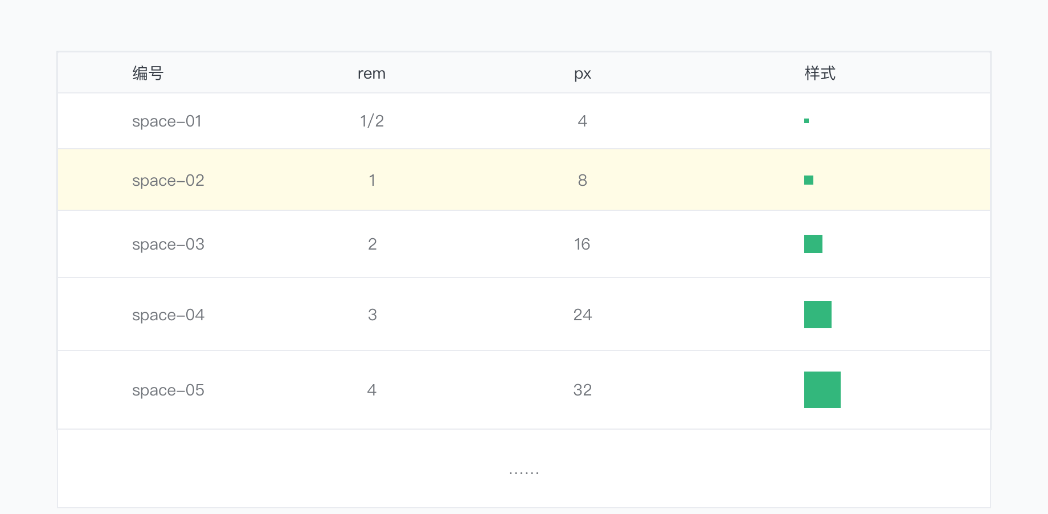Select the space-01 green square swatch
The width and height of the screenshot is (1048, 514).
pos(807,121)
